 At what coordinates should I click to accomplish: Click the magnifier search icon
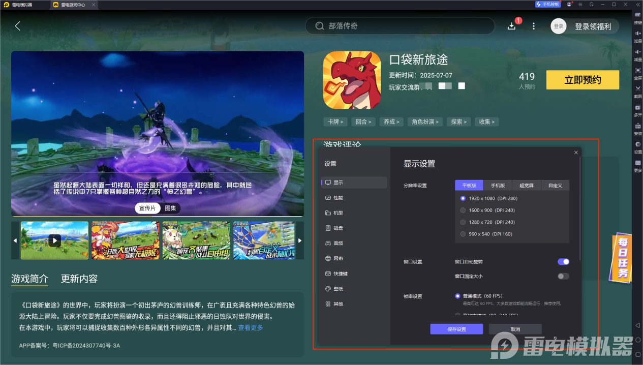click(320, 26)
